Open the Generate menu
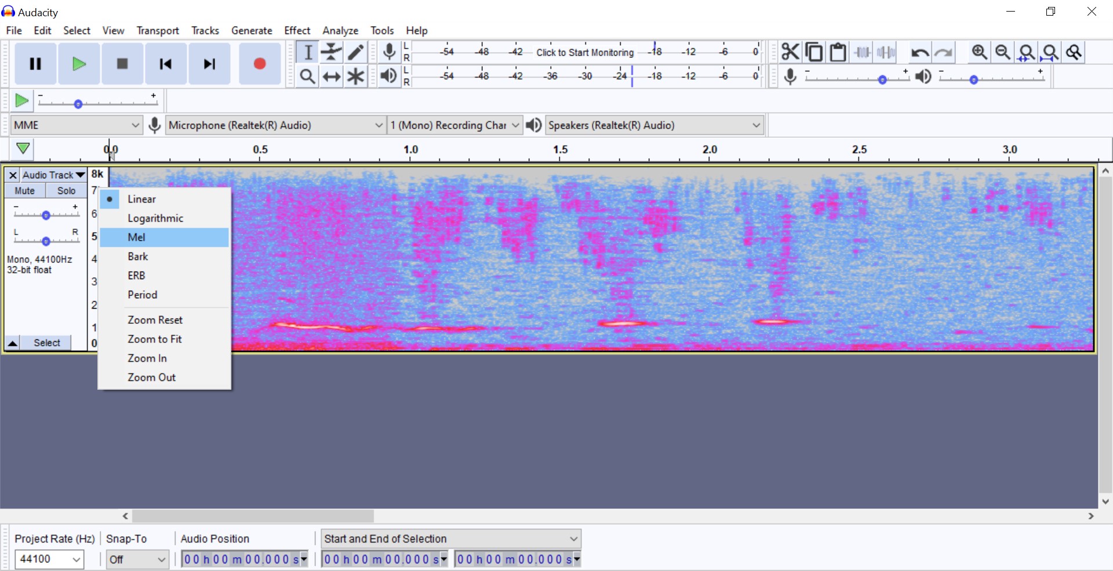1113x571 pixels. click(x=252, y=31)
